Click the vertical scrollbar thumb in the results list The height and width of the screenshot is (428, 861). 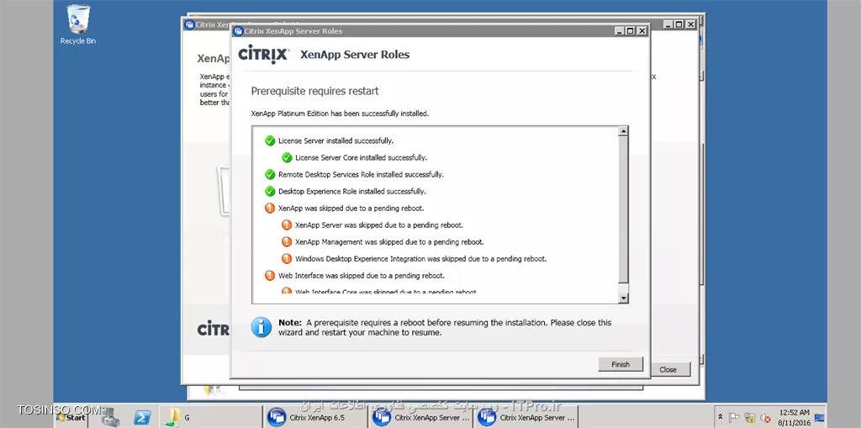coord(623,210)
